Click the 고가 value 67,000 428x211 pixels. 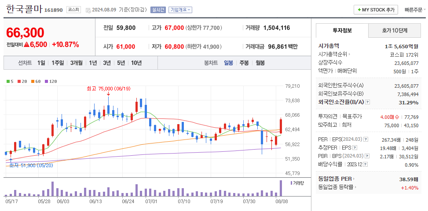coord(174,28)
